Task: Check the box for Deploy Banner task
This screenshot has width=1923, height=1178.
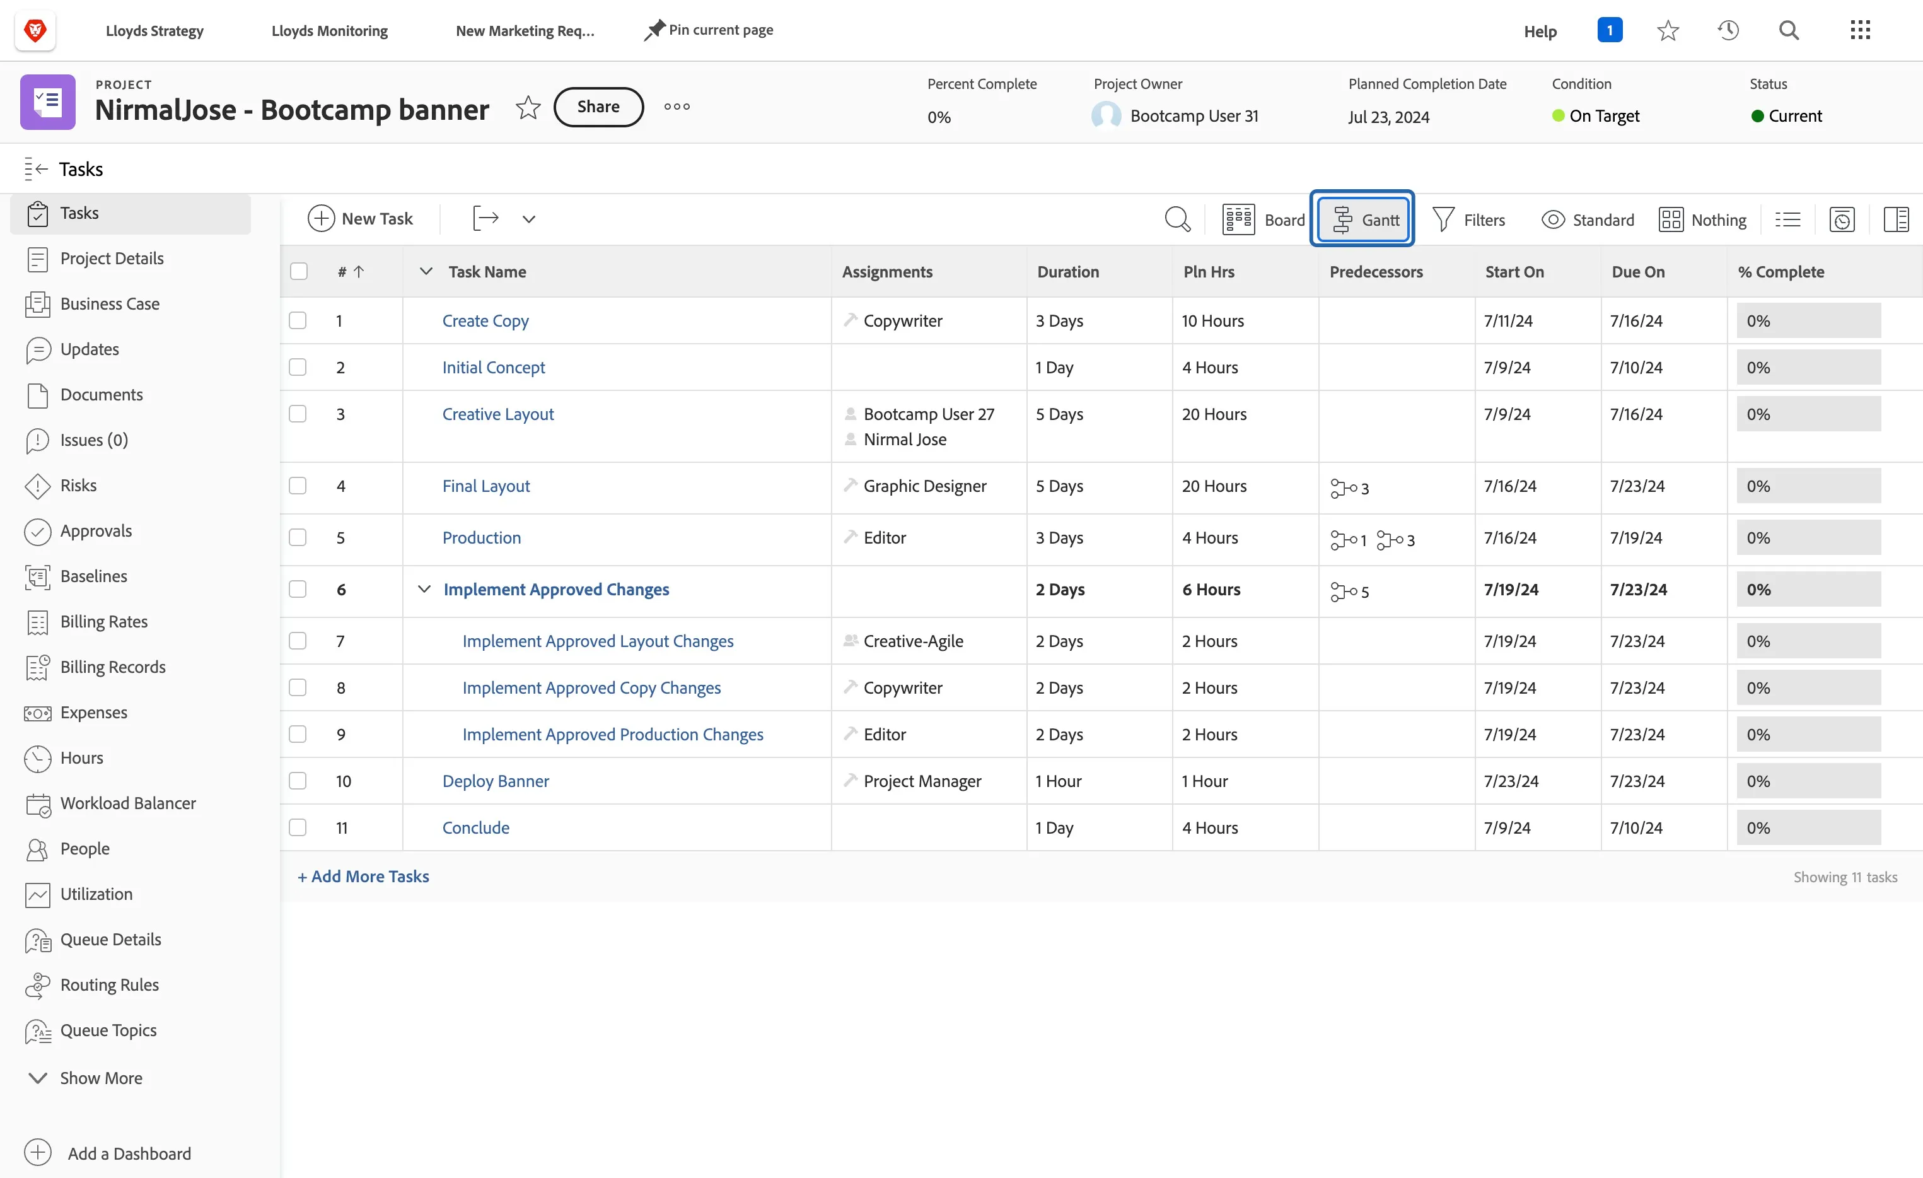Action: (x=298, y=781)
